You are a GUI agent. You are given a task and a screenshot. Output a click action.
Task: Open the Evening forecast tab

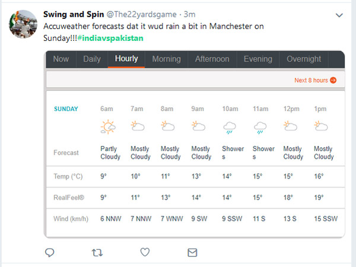(x=258, y=59)
